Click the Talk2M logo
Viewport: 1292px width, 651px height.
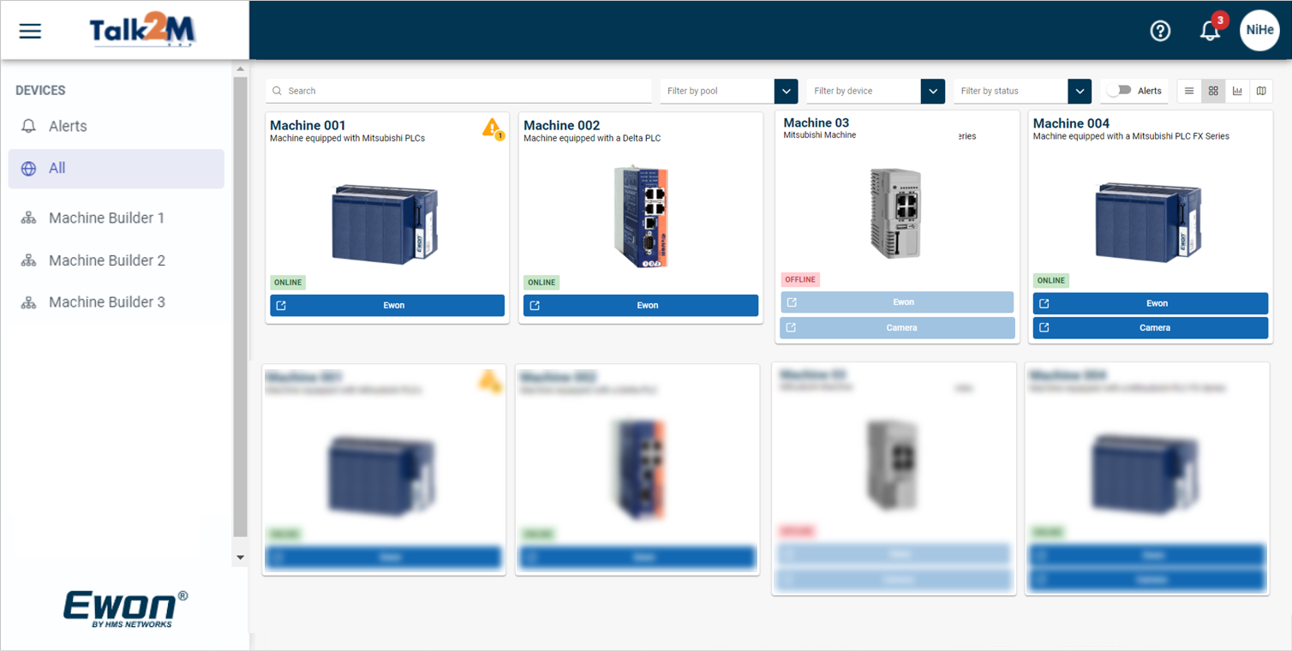pos(143,31)
